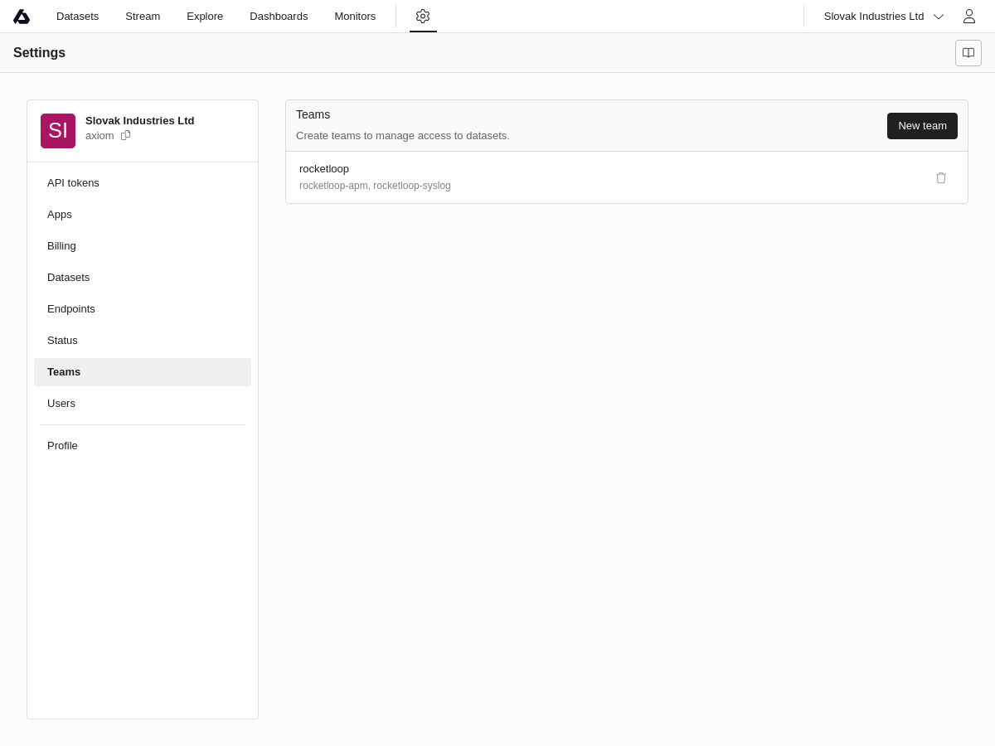The image size is (995, 746).
Task: Click the Axiom logo icon
Action: [x=22, y=17]
